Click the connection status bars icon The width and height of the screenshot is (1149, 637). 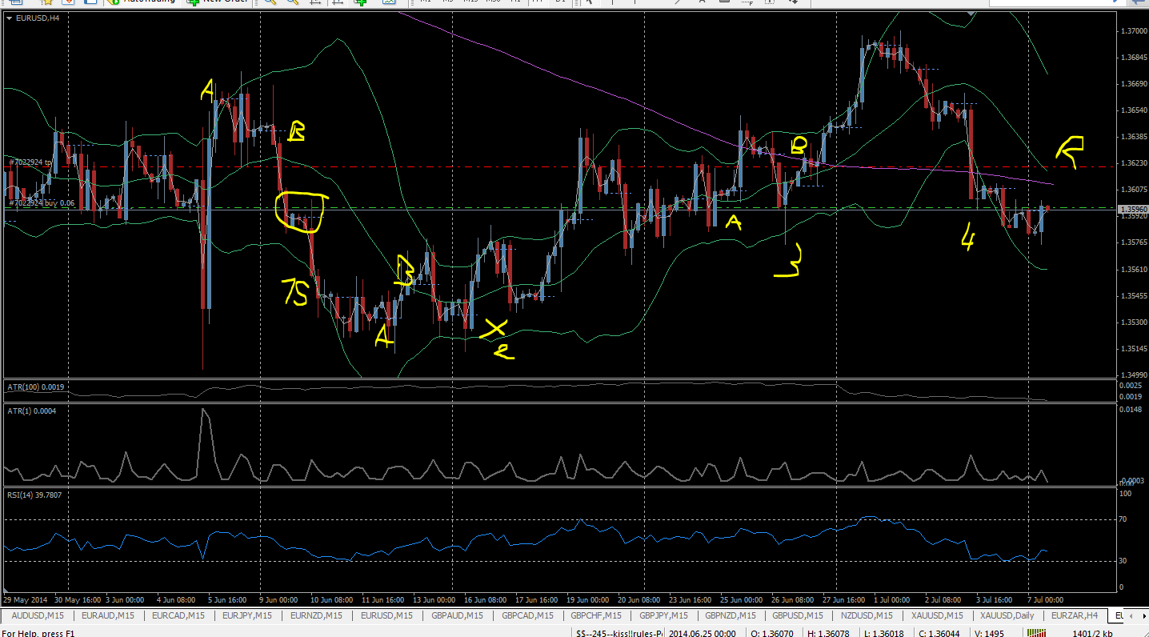1038,633
